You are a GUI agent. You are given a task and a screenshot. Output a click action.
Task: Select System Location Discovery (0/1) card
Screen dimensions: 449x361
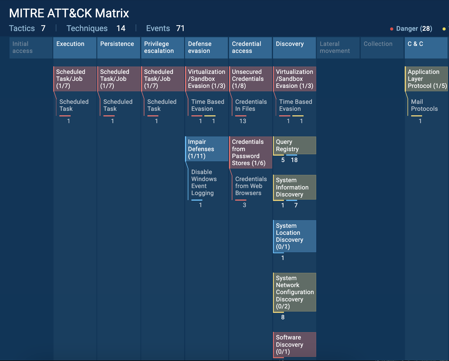[x=294, y=236]
